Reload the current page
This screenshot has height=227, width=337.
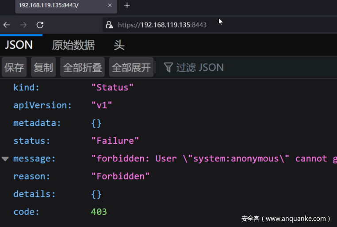click(40, 25)
